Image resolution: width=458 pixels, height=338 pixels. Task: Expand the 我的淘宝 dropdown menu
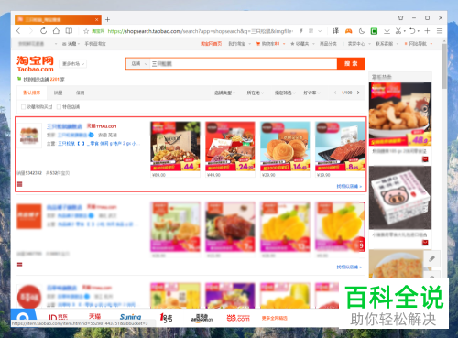240,44
